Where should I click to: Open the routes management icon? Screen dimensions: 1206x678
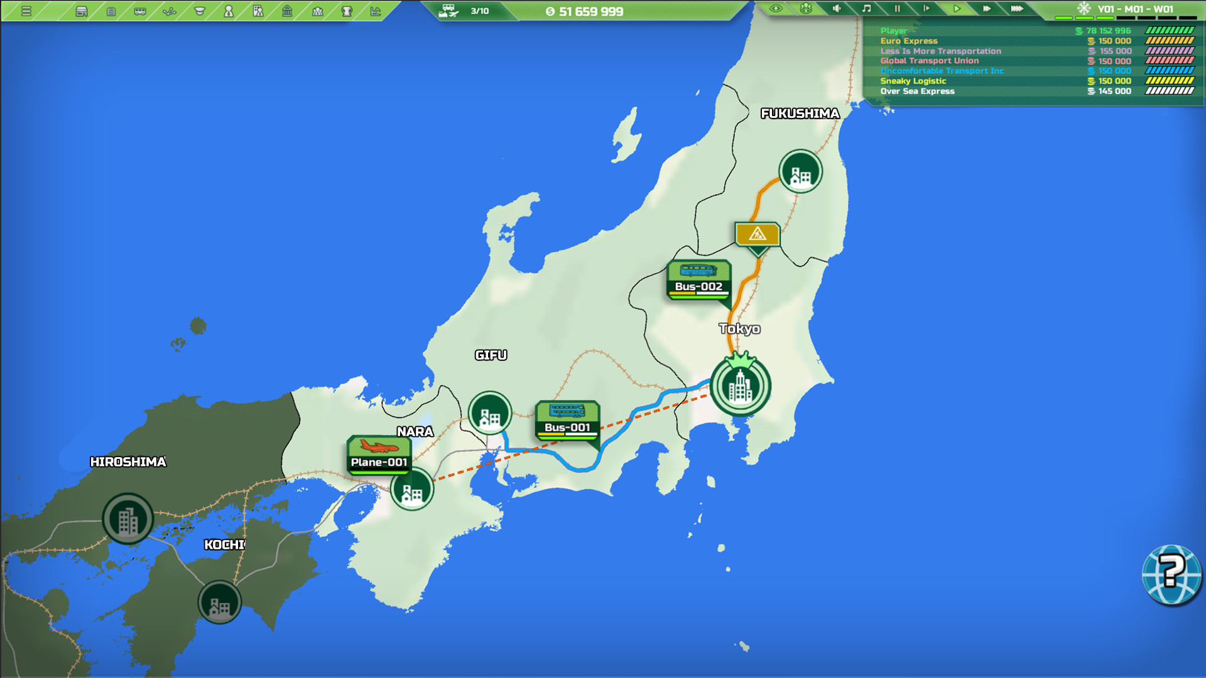[x=170, y=10]
